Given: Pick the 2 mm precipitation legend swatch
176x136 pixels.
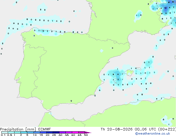Looking at the screenshot, I should click(24, 132).
